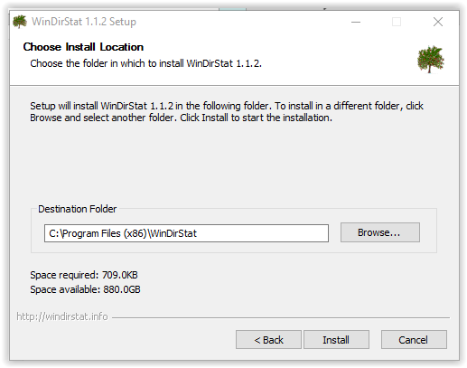Click the WinDirStat tree logo in header
Image resolution: width=467 pixels, height=368 pixels.
430,59
